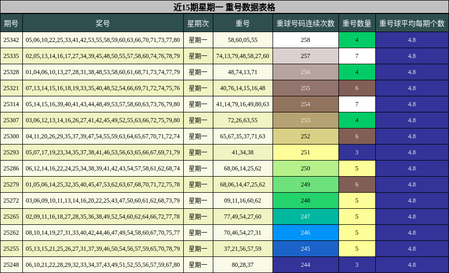The image size is (449, 273).
Task: Select issue number 25286
Action: tap(11, 168)
